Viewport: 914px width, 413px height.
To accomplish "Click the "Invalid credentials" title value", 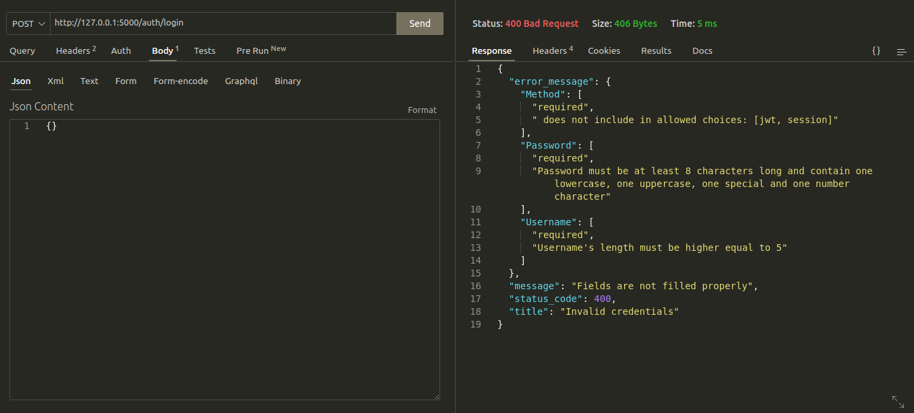I will click(x=619, y=312).
